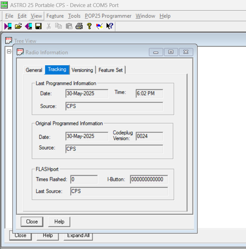
Task: Click the yellow question mark Help icon
Action: coord(89,26)
